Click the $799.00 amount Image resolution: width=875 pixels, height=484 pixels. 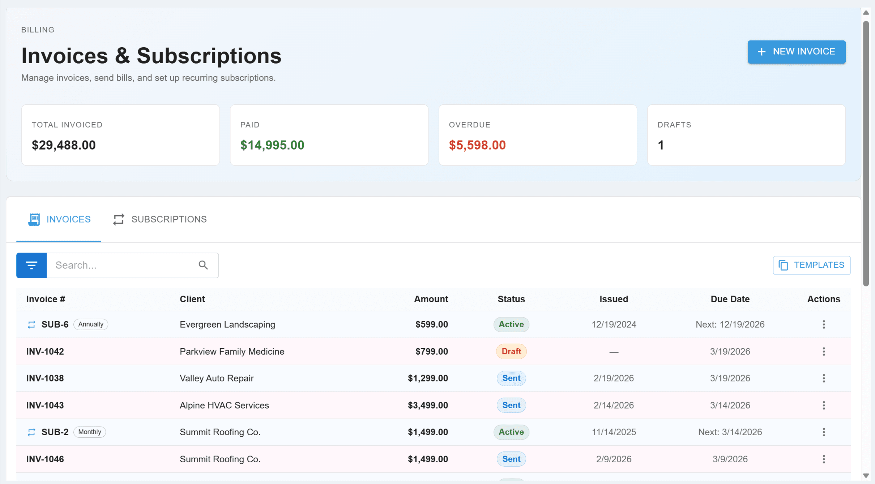(432, 351)
